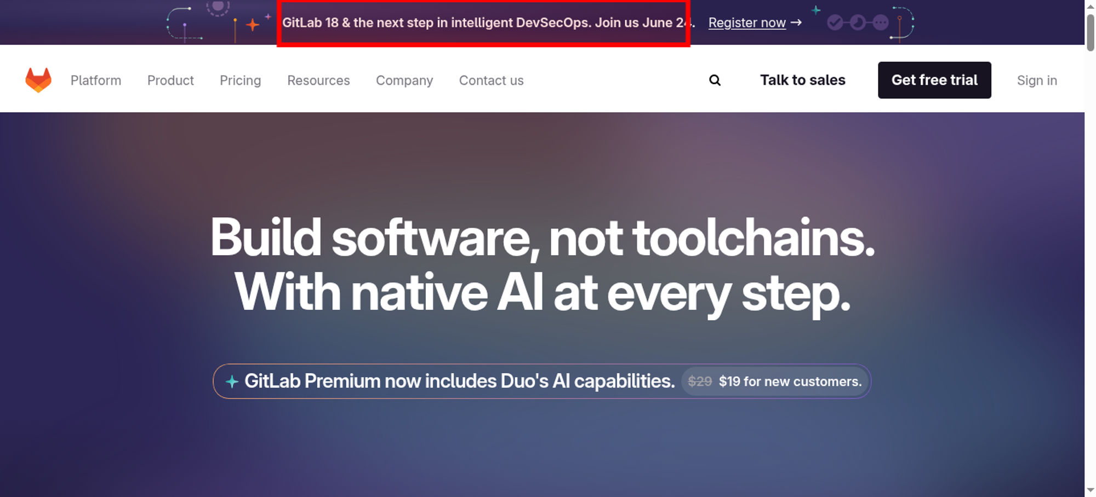1096x497 pixels.
Task: Click the GitLab fox logo
Action: [x=38, y=80]
